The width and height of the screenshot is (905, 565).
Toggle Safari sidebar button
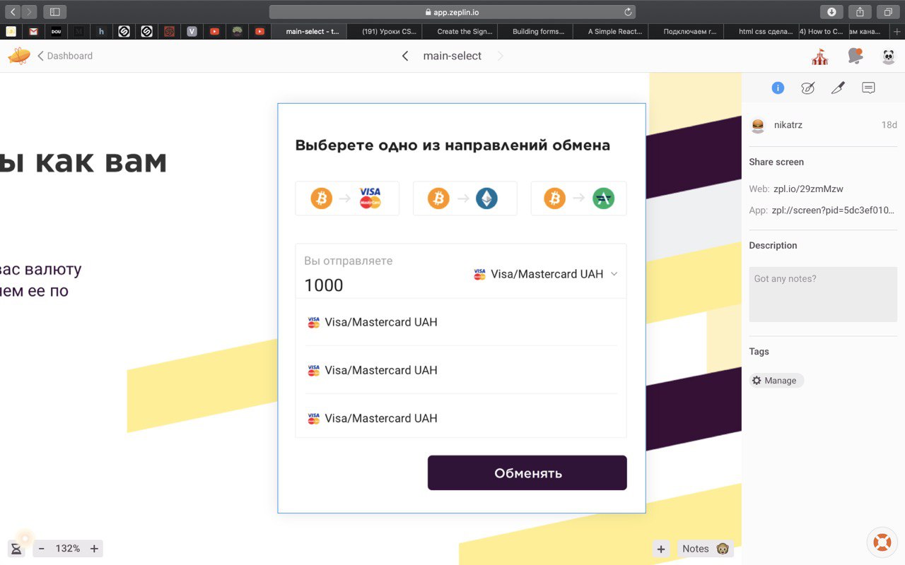coord(55,12)
